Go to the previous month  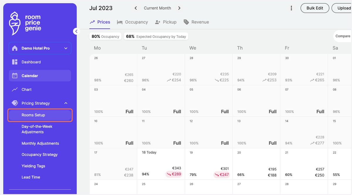[136, 8]
